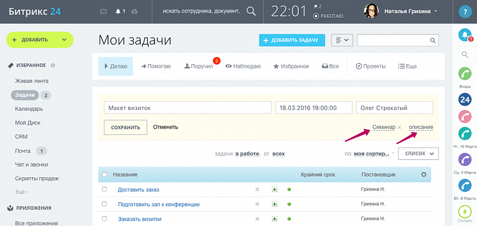477x226 pixels.
Task: Switch to the Помогаю tab
Action: point(156,66)
